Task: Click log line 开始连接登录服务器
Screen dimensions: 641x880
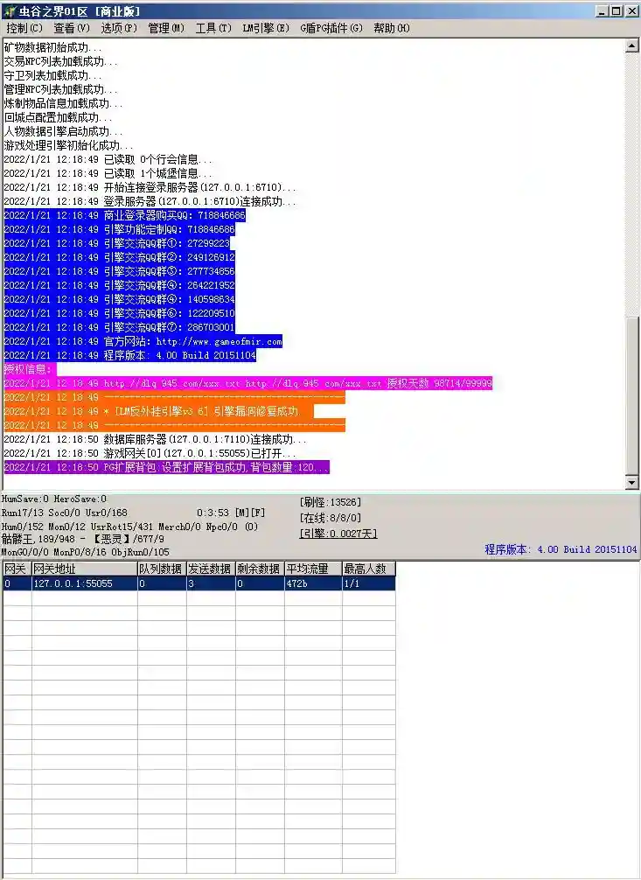Action: pos(150,187)
